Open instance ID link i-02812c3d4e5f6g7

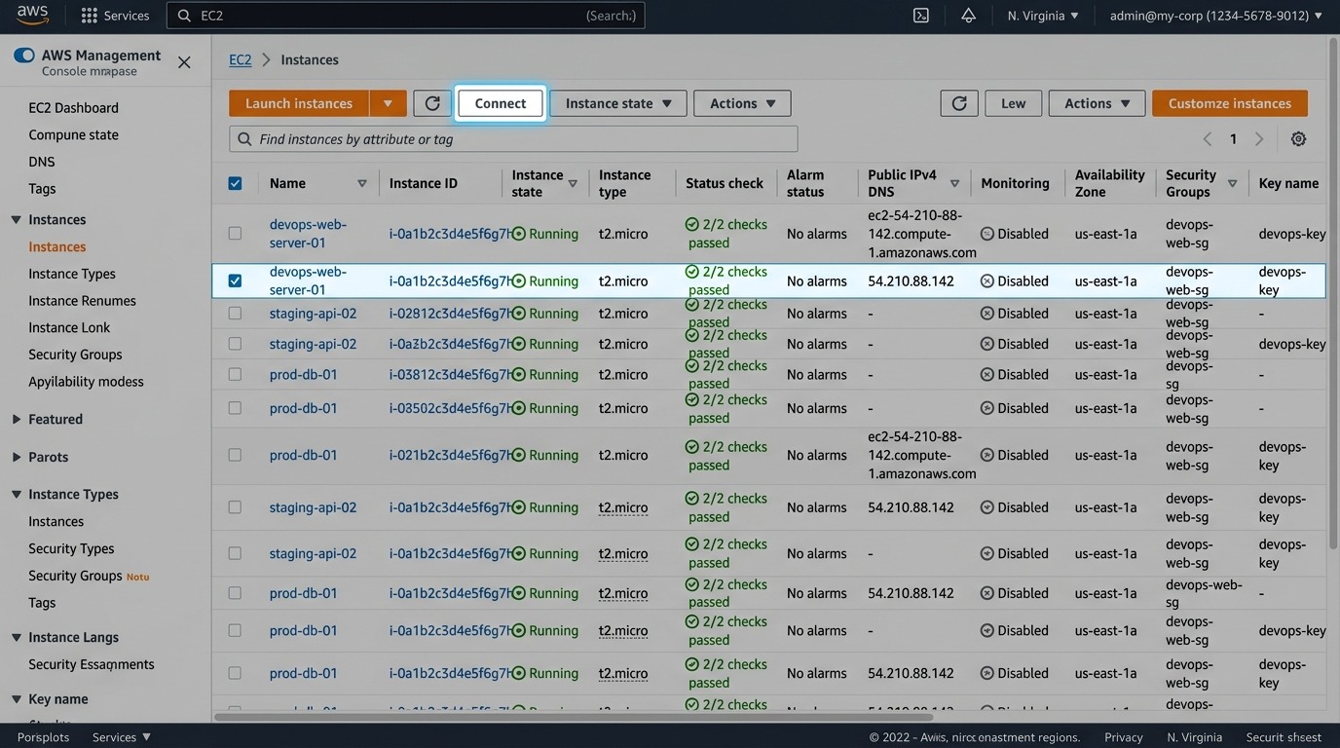tap(451, 314)
